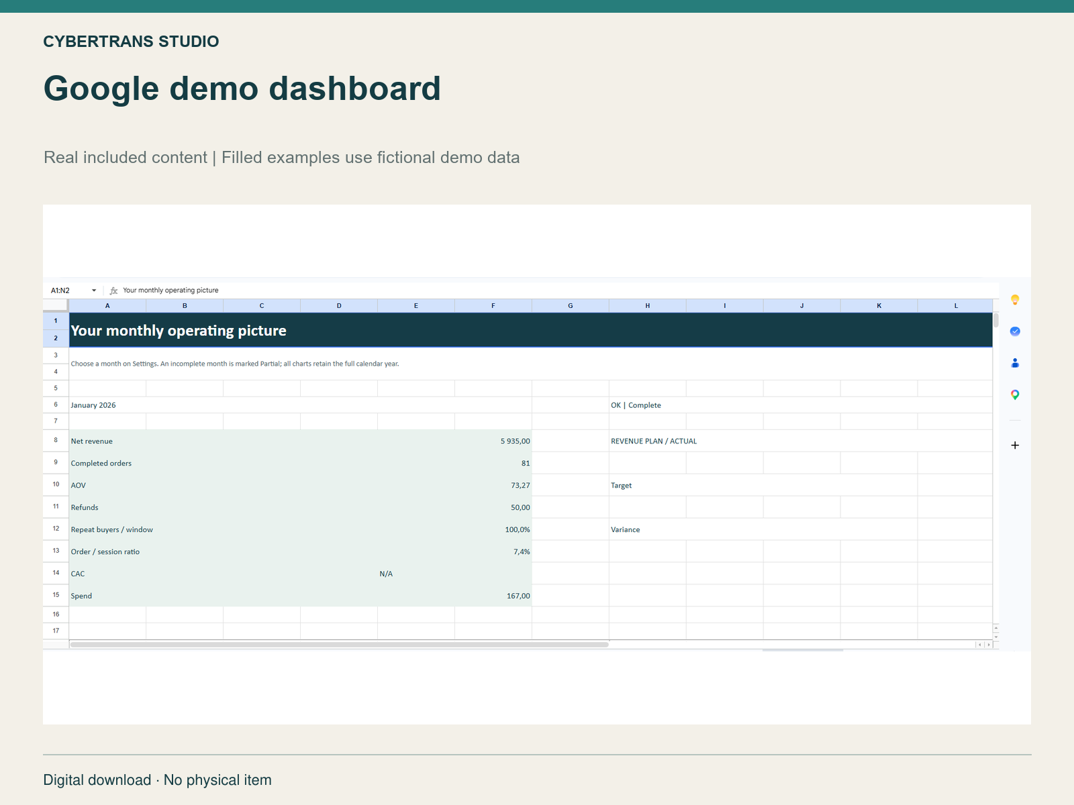The width and height of the screenshot is (1074, 805).
Task: Select column D header
Action: [339, 306]
